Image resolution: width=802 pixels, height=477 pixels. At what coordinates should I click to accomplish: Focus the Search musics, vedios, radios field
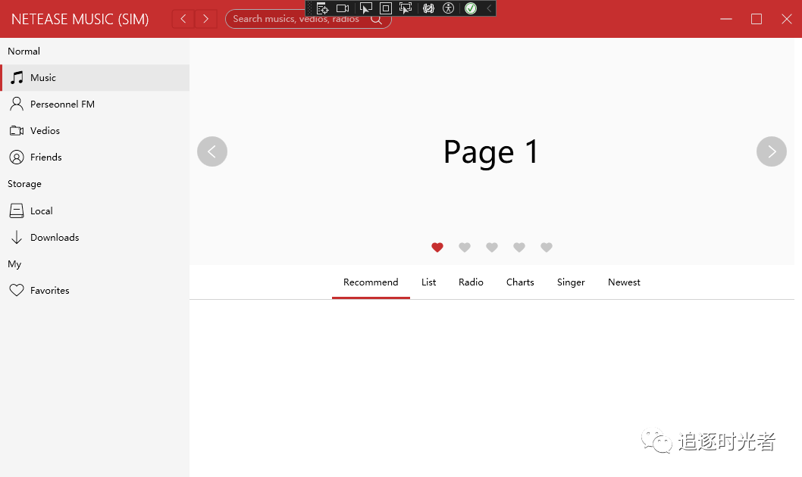click(x=309, y=19)
